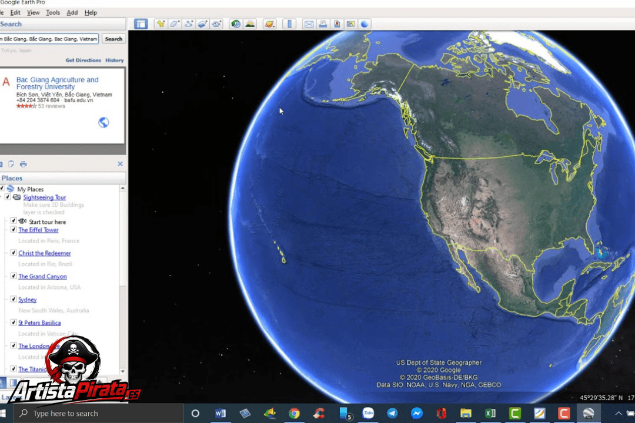
Task: Select St Peters Basilica place
Action: tap(39, 323)
